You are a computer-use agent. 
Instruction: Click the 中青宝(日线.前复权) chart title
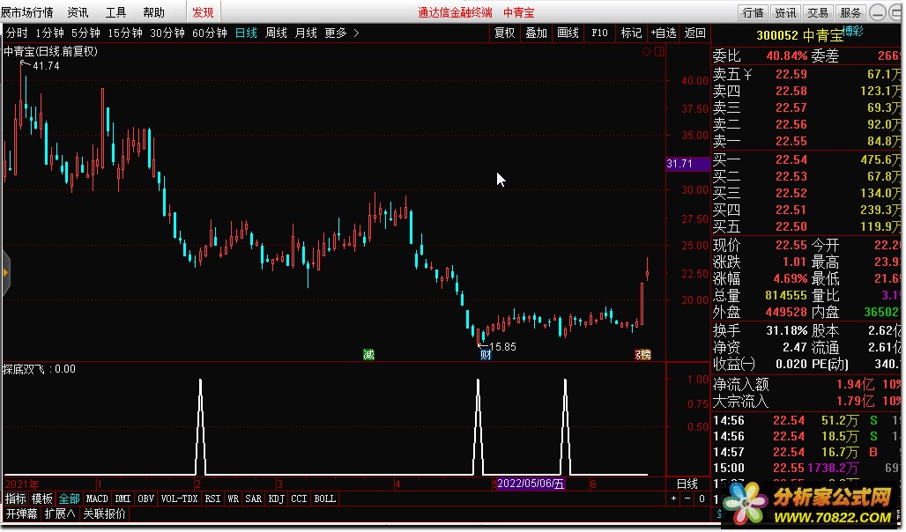[51, 51]
